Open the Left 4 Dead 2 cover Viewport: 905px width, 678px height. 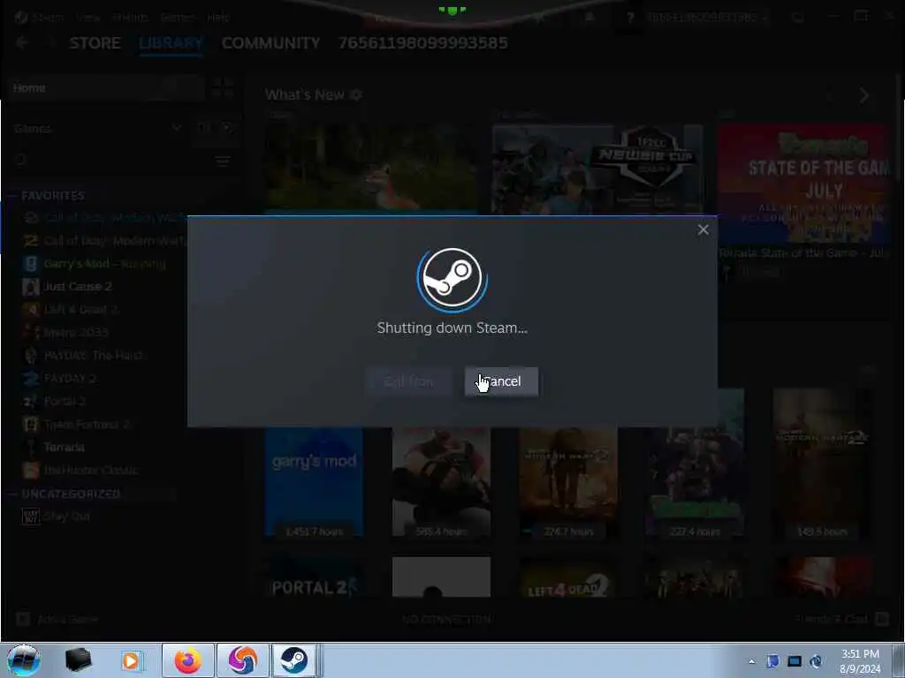568,576
